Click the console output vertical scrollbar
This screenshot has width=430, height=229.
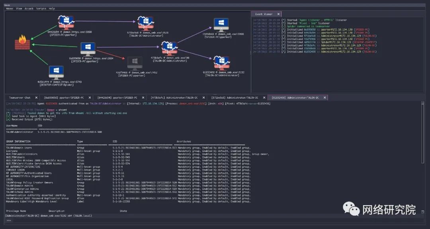(x=423, y=156)
